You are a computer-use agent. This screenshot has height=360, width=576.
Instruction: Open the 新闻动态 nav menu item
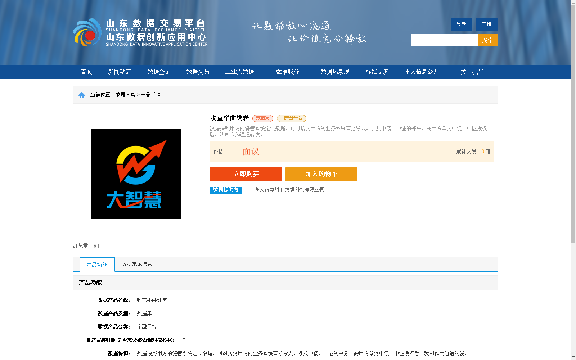[x=120, y=72]
